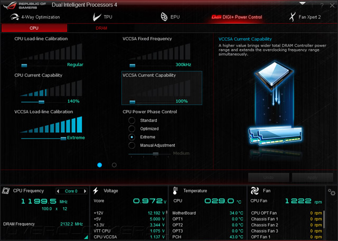Click the Chassis Fan 3 row
The height and width of the screenshot is (241, 338).
[x=286, y=231]
